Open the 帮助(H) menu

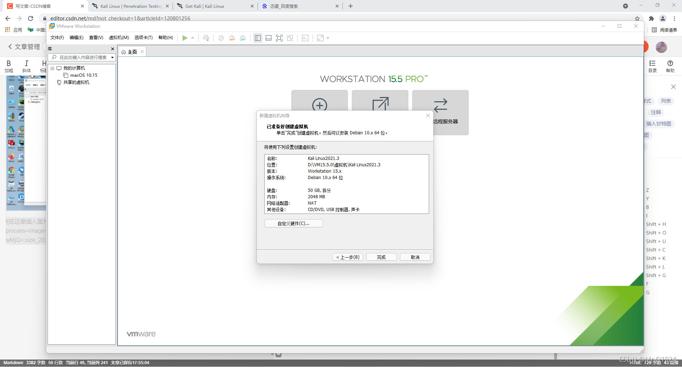click(x=166, y=38)
